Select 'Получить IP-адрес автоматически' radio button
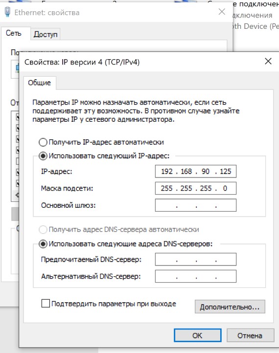279x353 pixels. [x=43, y=142]
